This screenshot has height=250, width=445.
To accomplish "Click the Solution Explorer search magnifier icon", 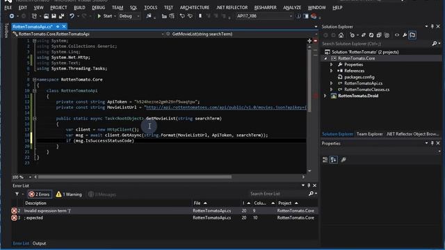I will pos(434,44).
